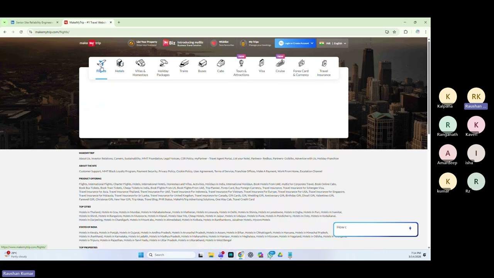Select the Forex Card & Currency icon

301,63
